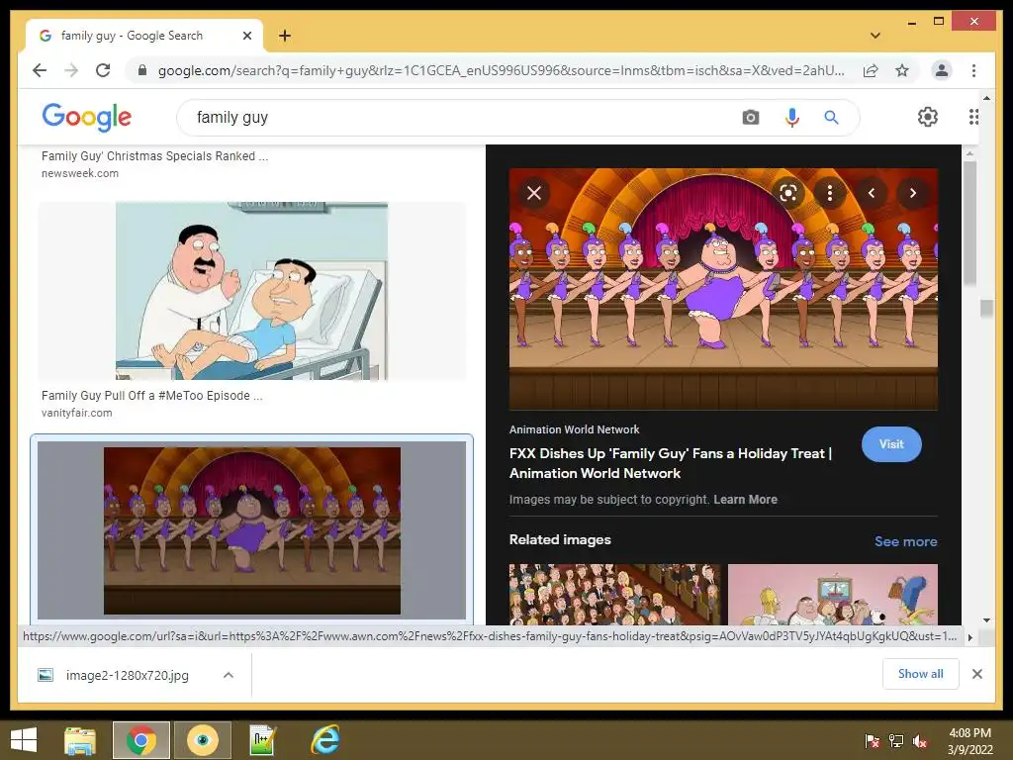Screen dimensions: 1013x760
Task: Click the preview panel scrollbar thumb
Action: point(969,223)
